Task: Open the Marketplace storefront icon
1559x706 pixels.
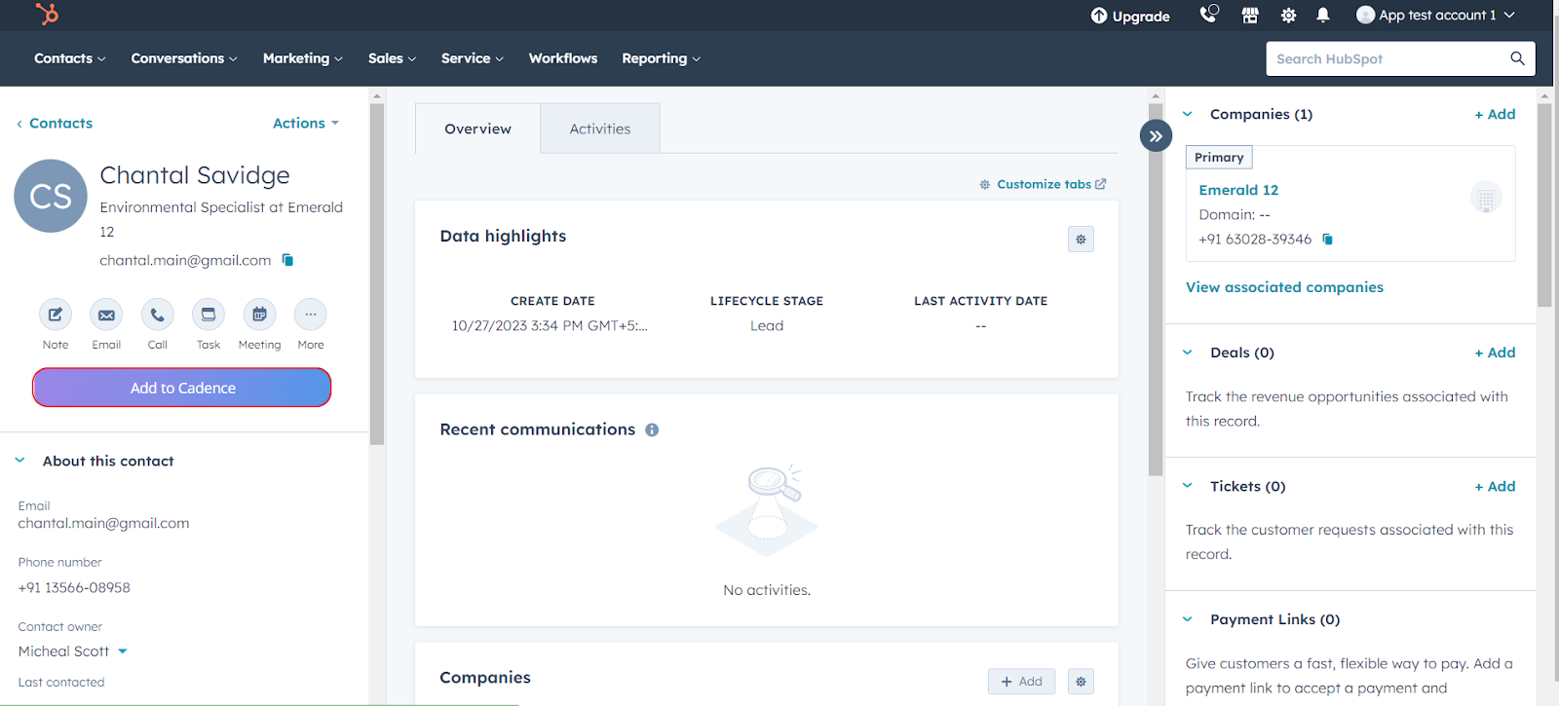Action: (x=1250, y=16)
